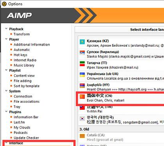Select the Chinese (CN) flag icon
Screen dimensions: 164x146
pyautogui.click(x=82, y=97)
